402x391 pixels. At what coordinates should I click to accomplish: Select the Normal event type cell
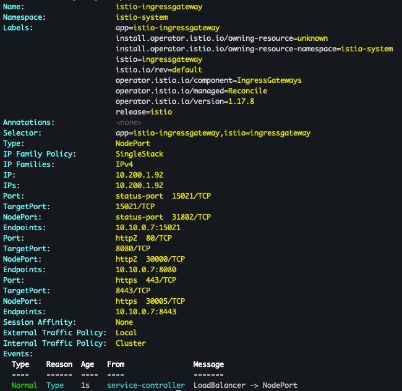[24, 385]
